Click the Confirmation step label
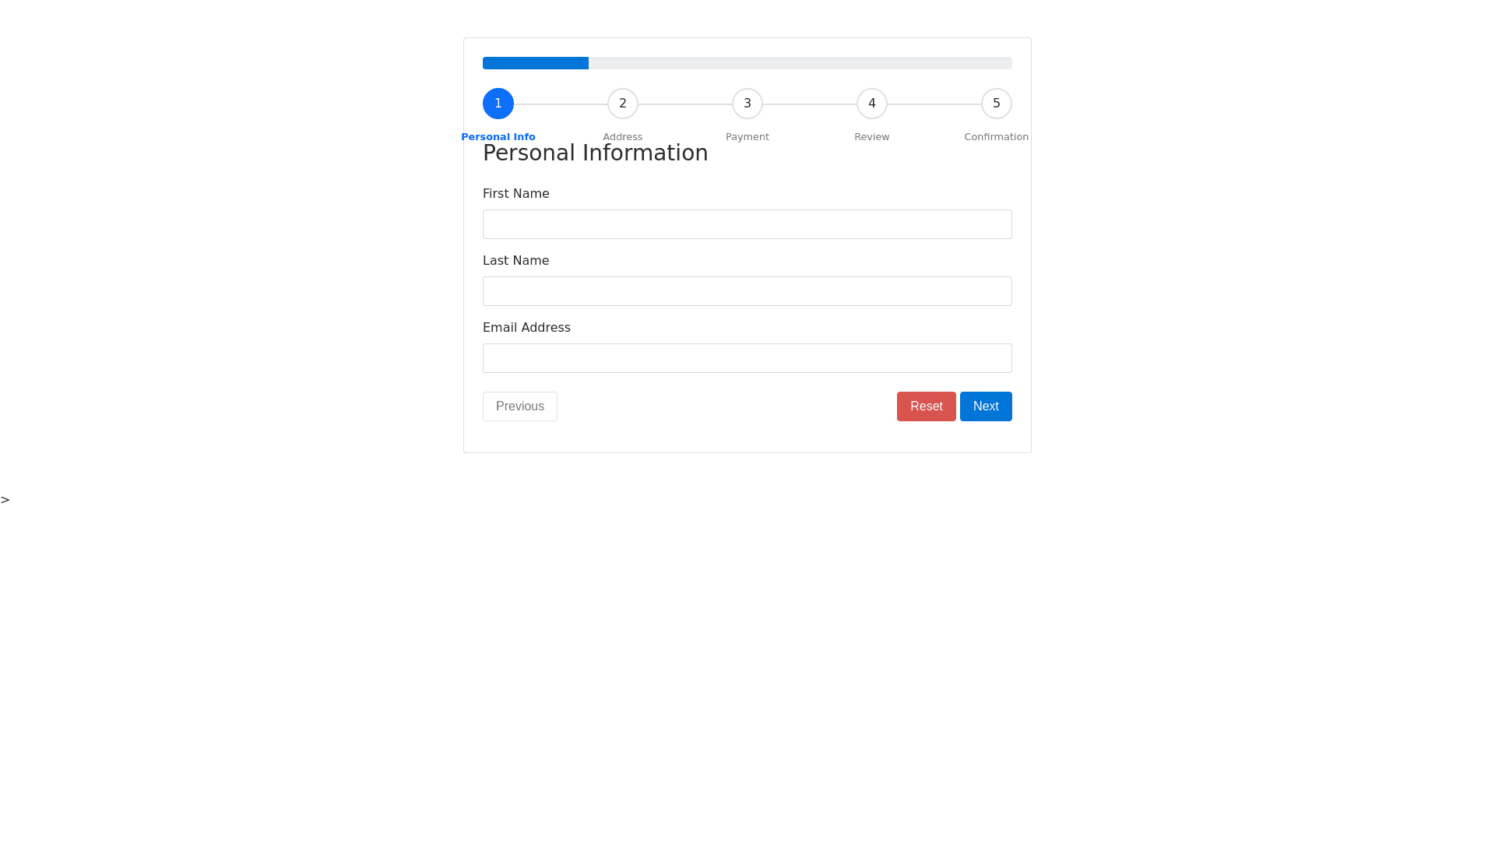Viewport: 1495px width, 841px height. pyautogui.click(x=997, y=136)
